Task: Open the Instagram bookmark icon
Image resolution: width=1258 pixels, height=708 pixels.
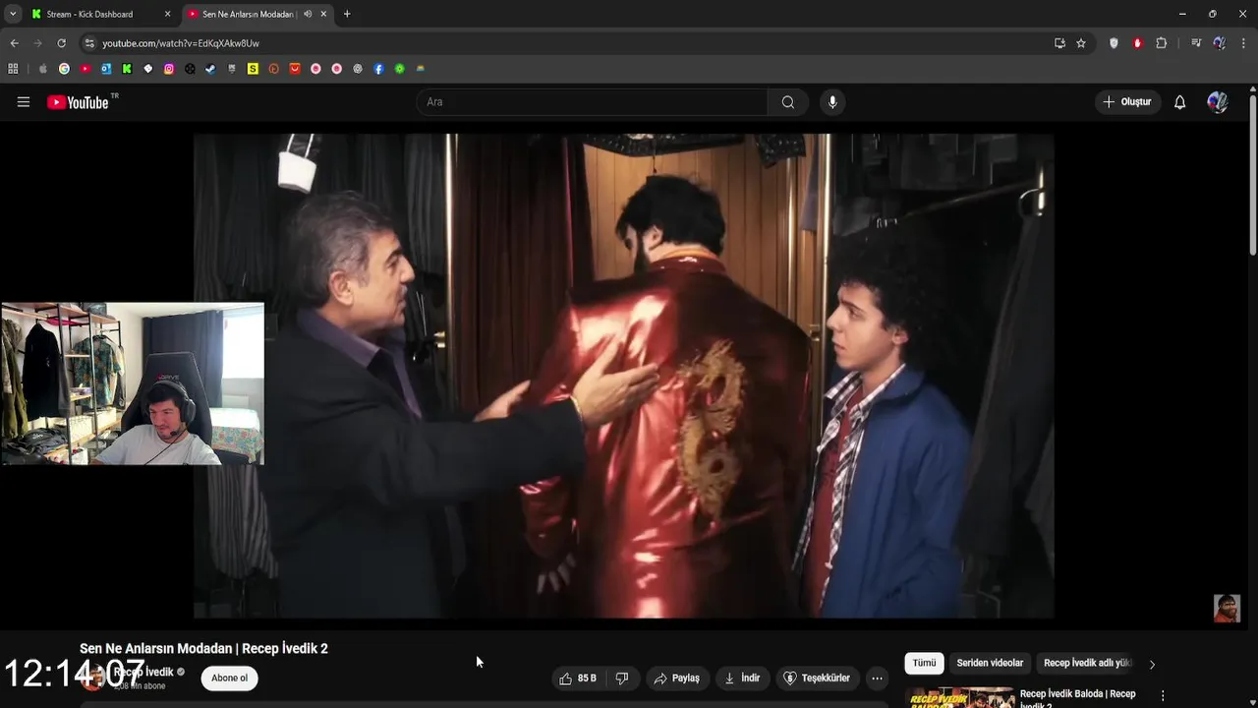Action: 169,69
